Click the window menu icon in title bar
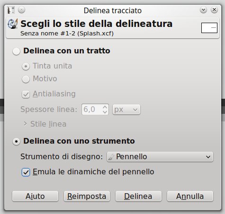 (11, 10)
